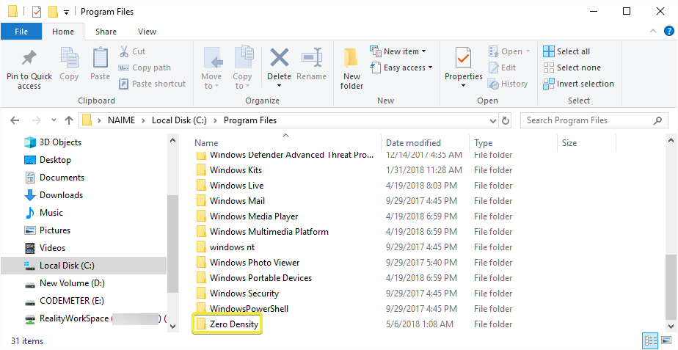
Task: Refresh the Program Files folder view
Action: (x=506, y=120)
